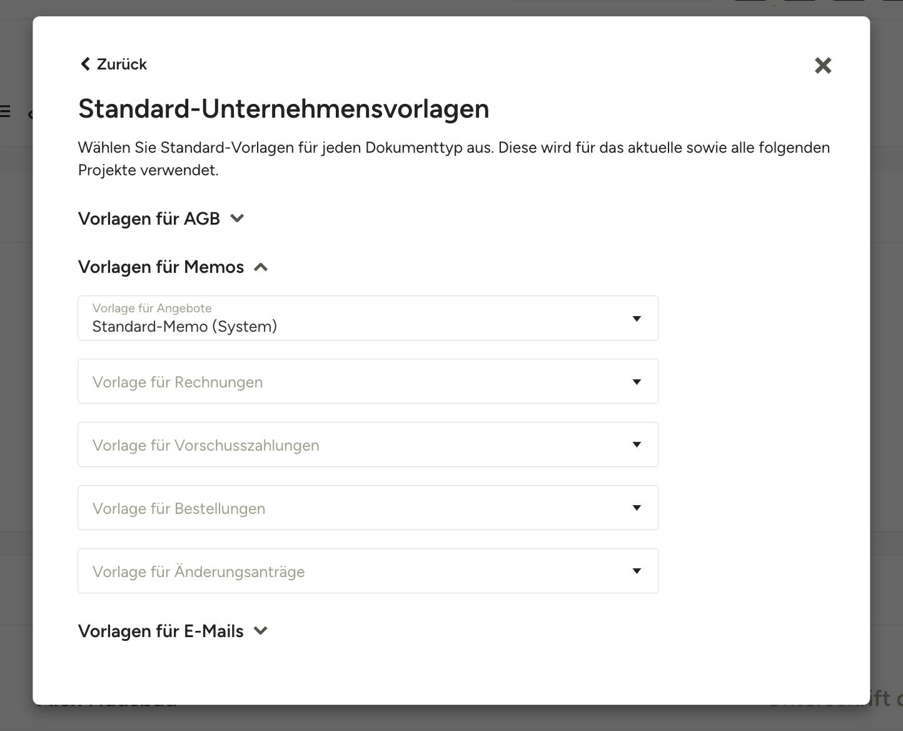Click the hamburger menu icon behind the dialog
903x731 pixels.
point(5,111)
